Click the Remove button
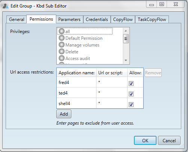The height and width of the screenshot is (152, 188). click(x=153, y=73)
